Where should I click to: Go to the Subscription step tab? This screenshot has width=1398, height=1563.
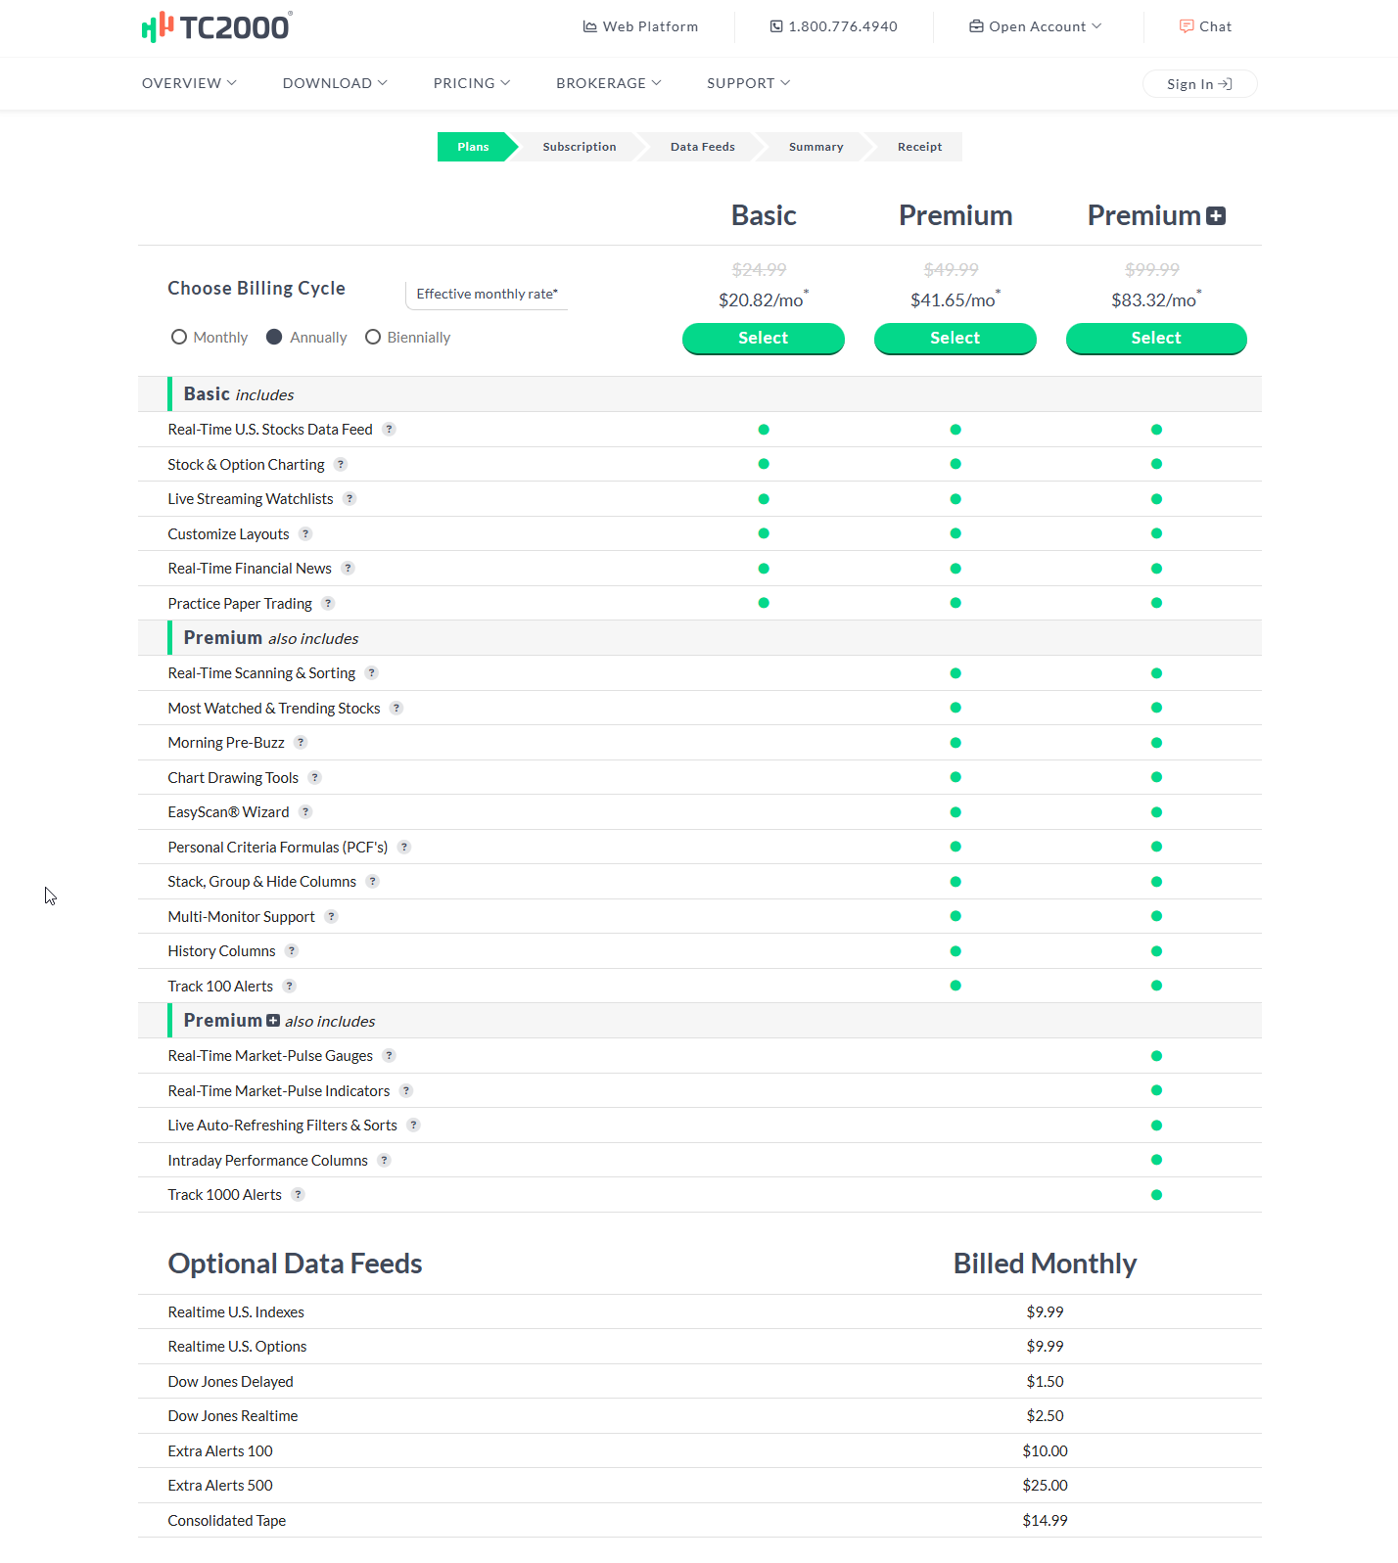(x=579, y=147)
